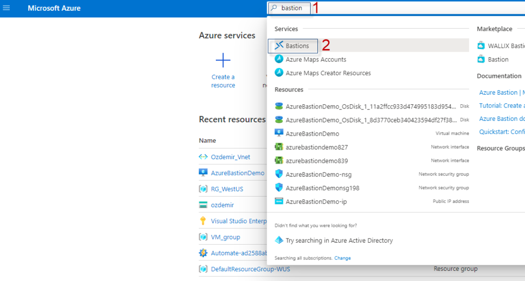The height and width of the screenshot is (281, 525).
Task: Open the Azure Bastion do... documentation link
Action: pyautogui.click(x=502, y=119)
